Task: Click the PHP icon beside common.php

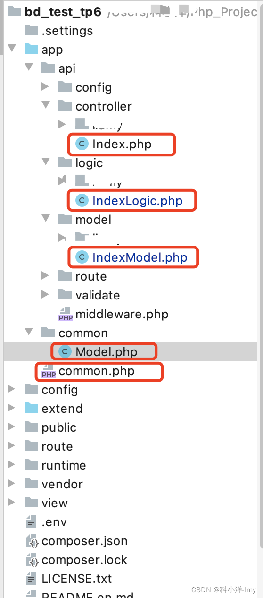Action: pyautogui.click(x=49, y=371)
